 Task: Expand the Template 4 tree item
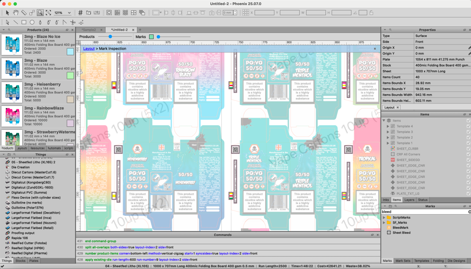[x=388, y=126]
